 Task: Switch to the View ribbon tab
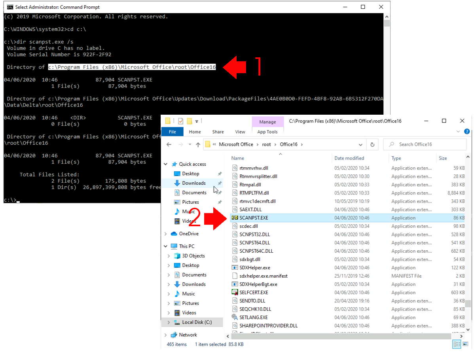coord(240,132)
